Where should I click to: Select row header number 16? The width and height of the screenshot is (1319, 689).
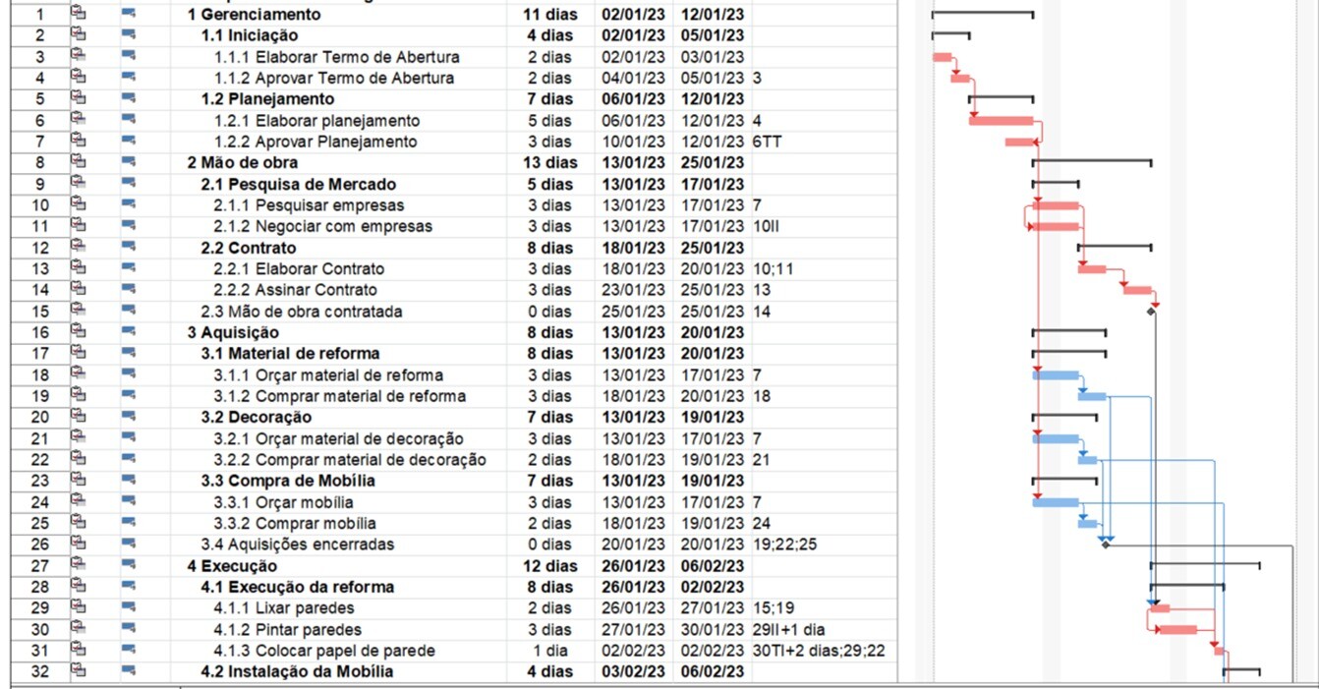[x=39, y=333]
